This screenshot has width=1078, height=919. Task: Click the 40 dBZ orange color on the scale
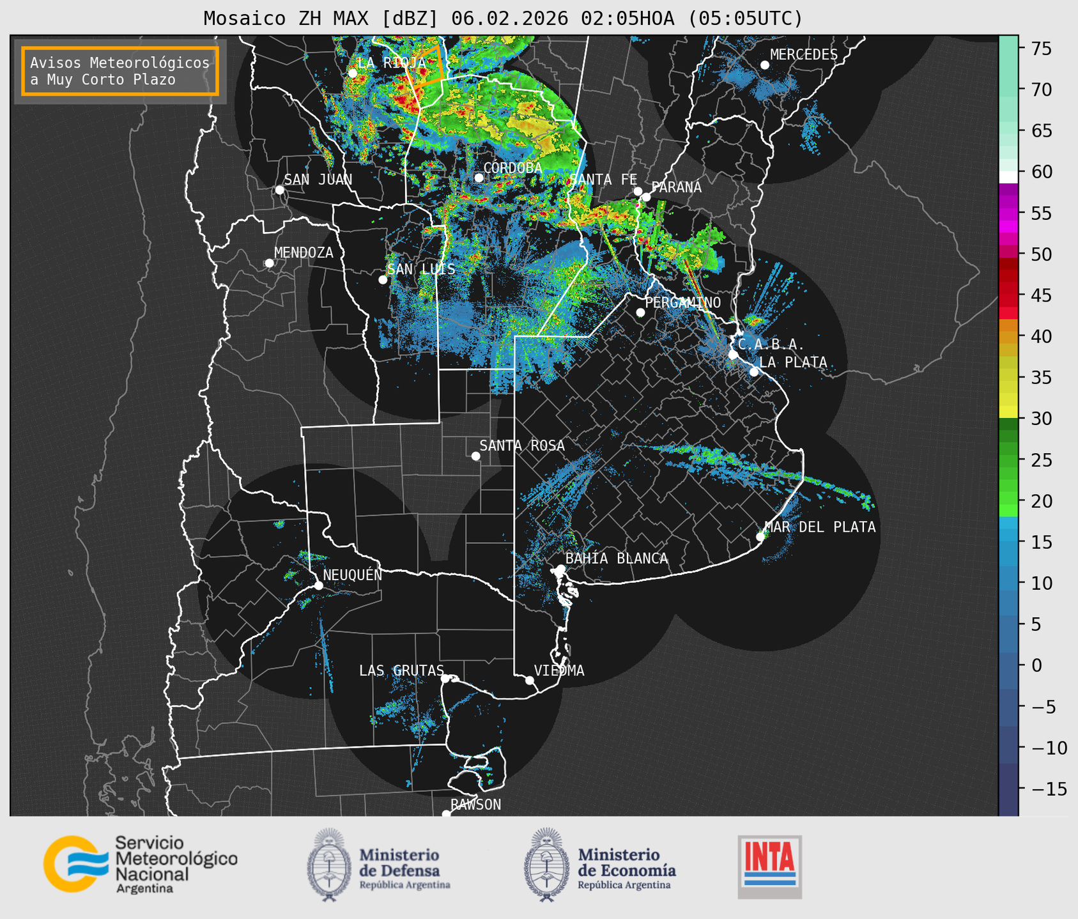pos(1008,337)
